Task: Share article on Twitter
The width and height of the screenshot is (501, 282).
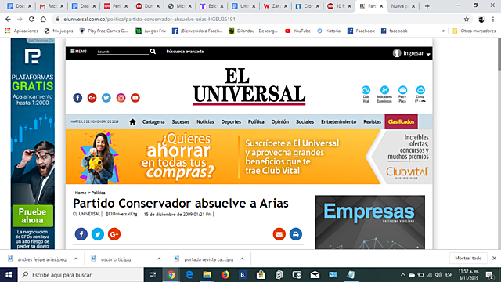Action: 98,234
